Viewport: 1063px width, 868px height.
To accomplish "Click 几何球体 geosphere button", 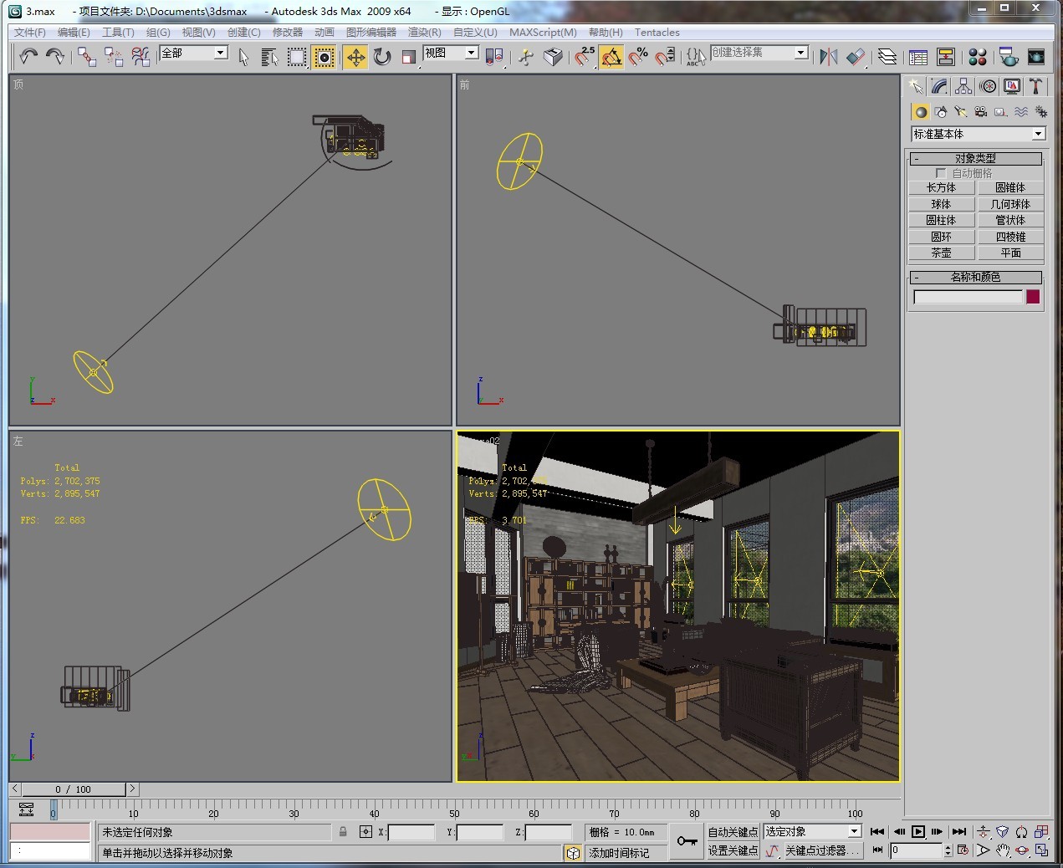I will 1010,204.
